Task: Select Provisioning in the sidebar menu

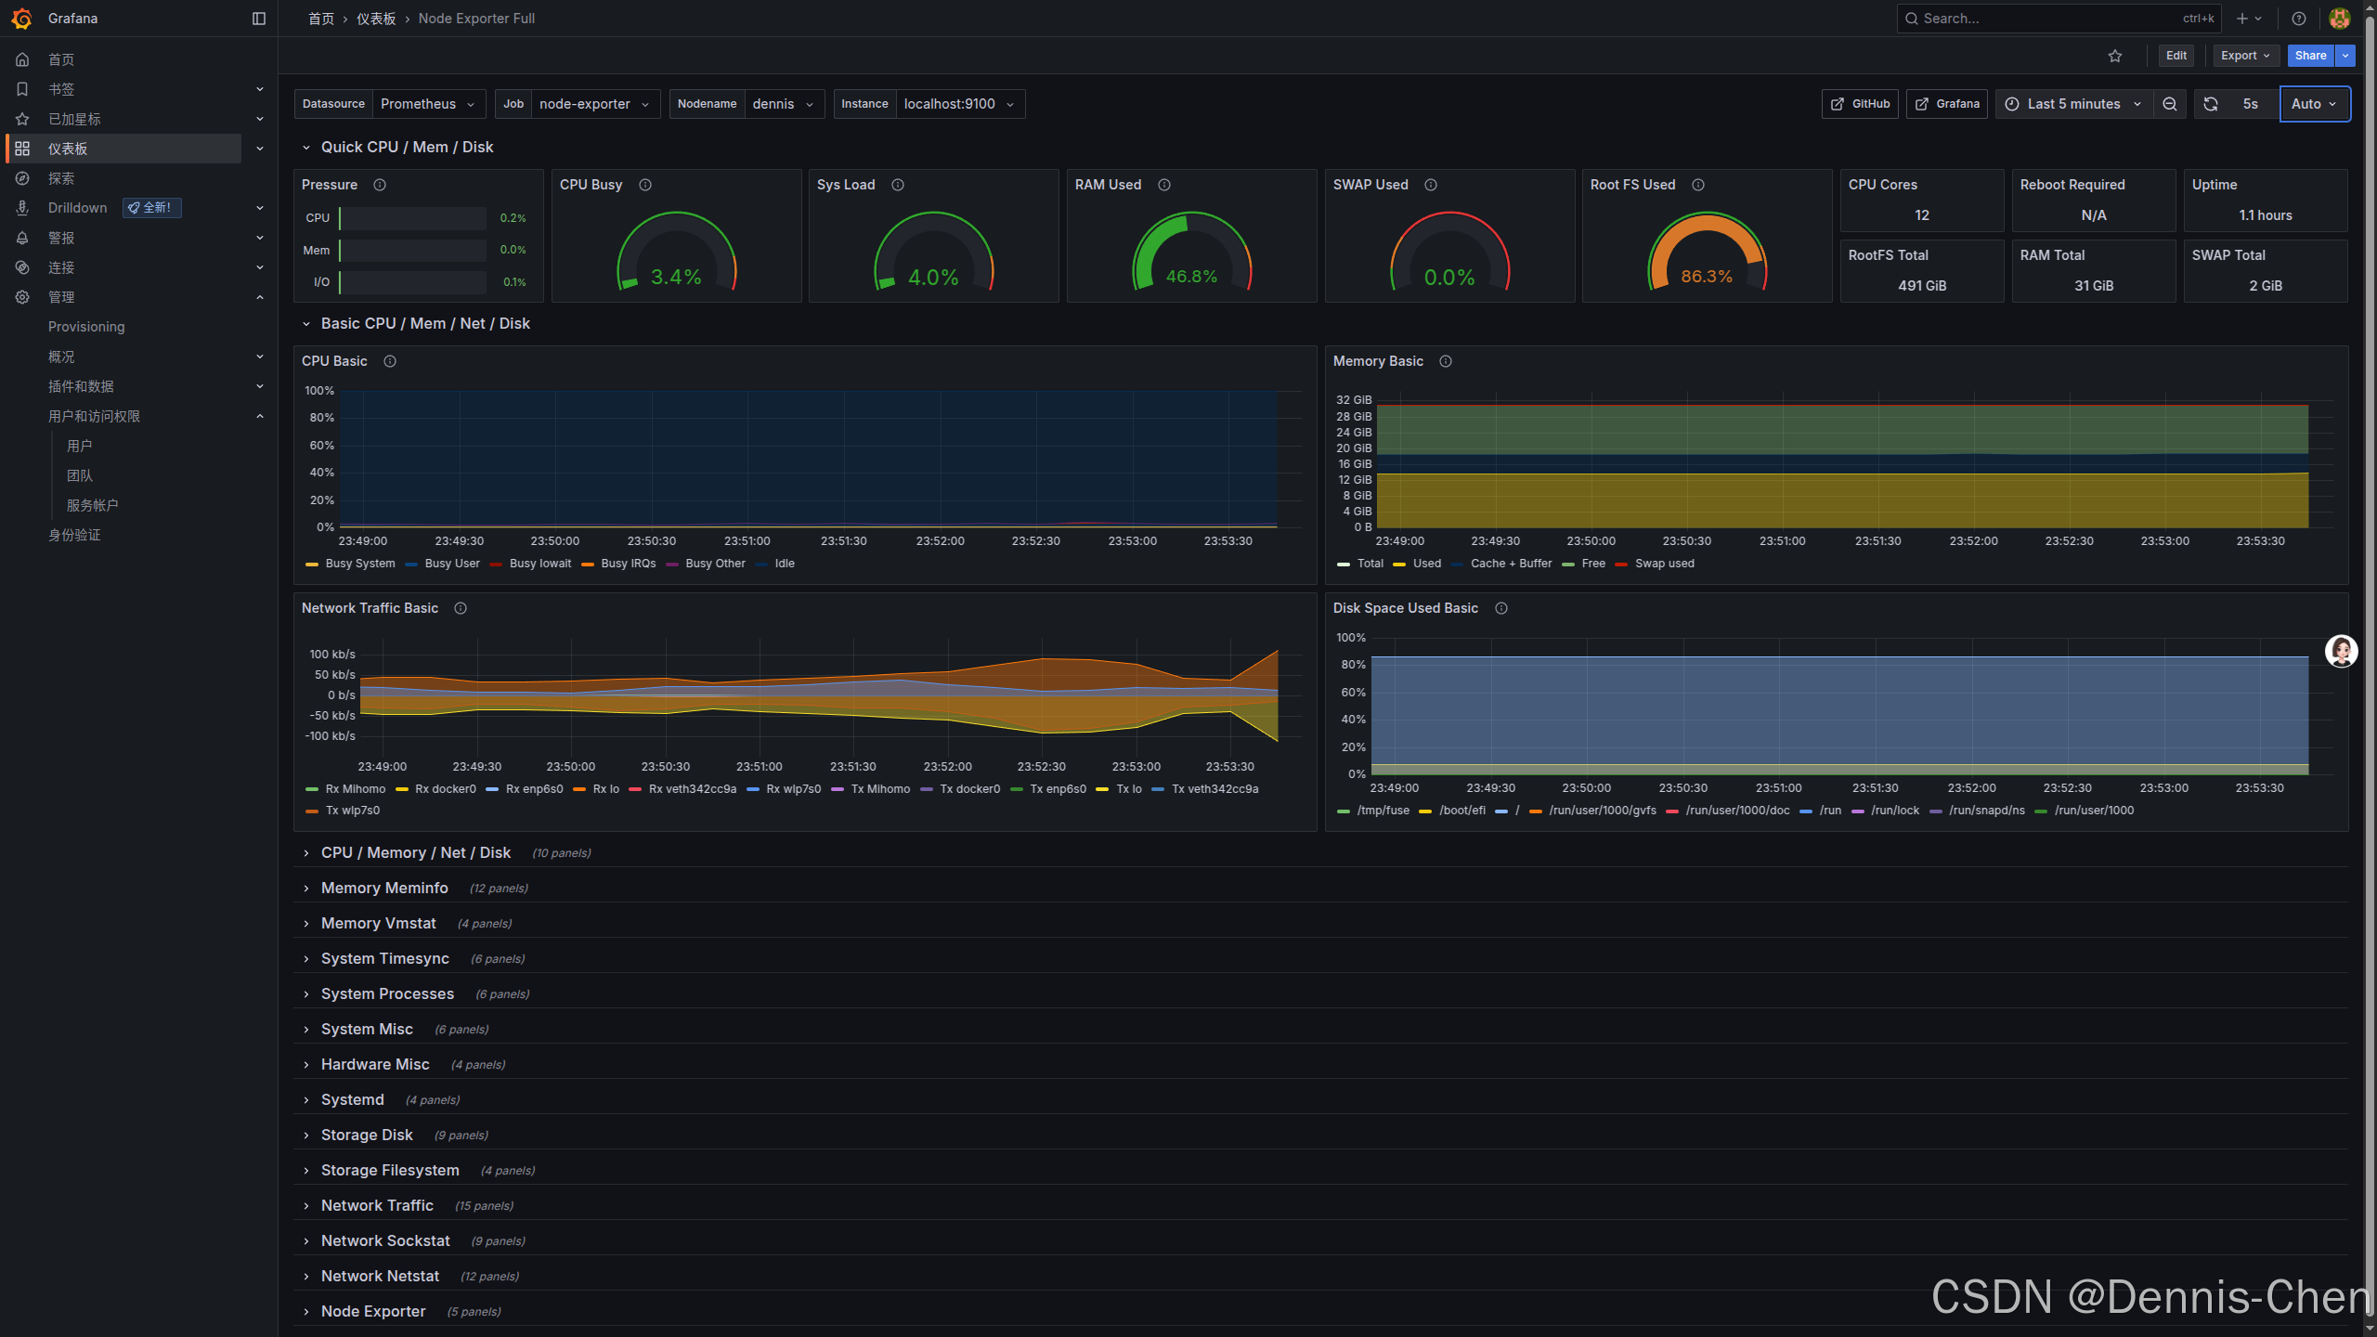Action: pyautogui.click(x=86, y=327)
